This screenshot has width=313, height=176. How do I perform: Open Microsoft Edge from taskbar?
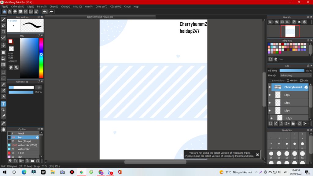(x=24, y=172)
